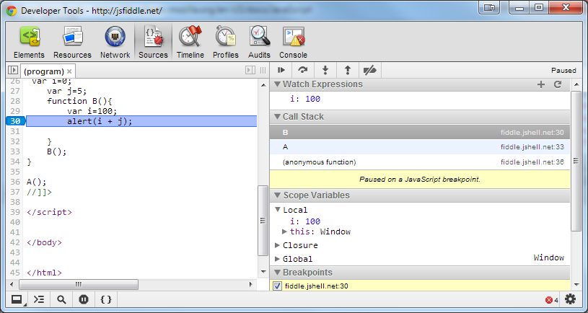The width and height of the screenshot is (588, 313).
Task: Step into next function call
Action: [x=325, y=70]
